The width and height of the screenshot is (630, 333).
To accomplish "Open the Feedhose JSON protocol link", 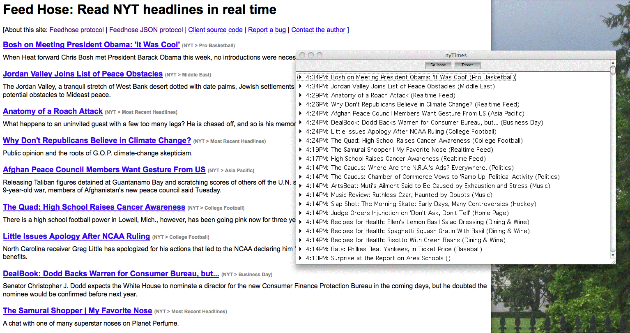I will point(146,30).
